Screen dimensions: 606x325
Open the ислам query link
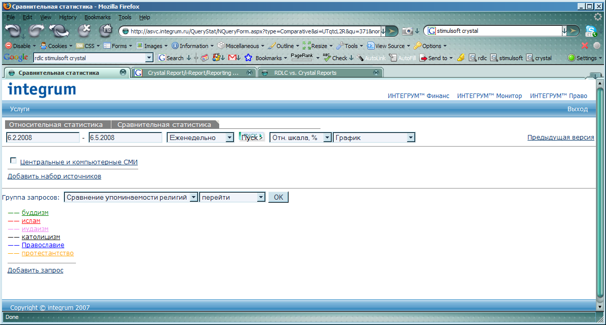31,221
